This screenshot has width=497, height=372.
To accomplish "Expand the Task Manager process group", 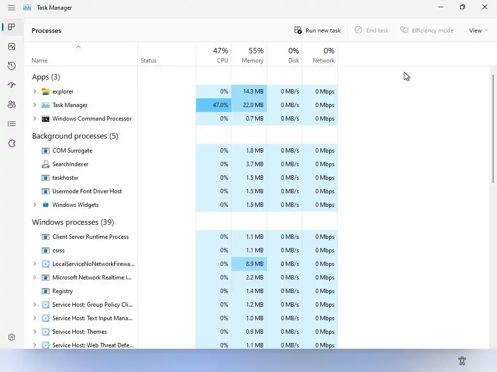I will click(34, 105).
